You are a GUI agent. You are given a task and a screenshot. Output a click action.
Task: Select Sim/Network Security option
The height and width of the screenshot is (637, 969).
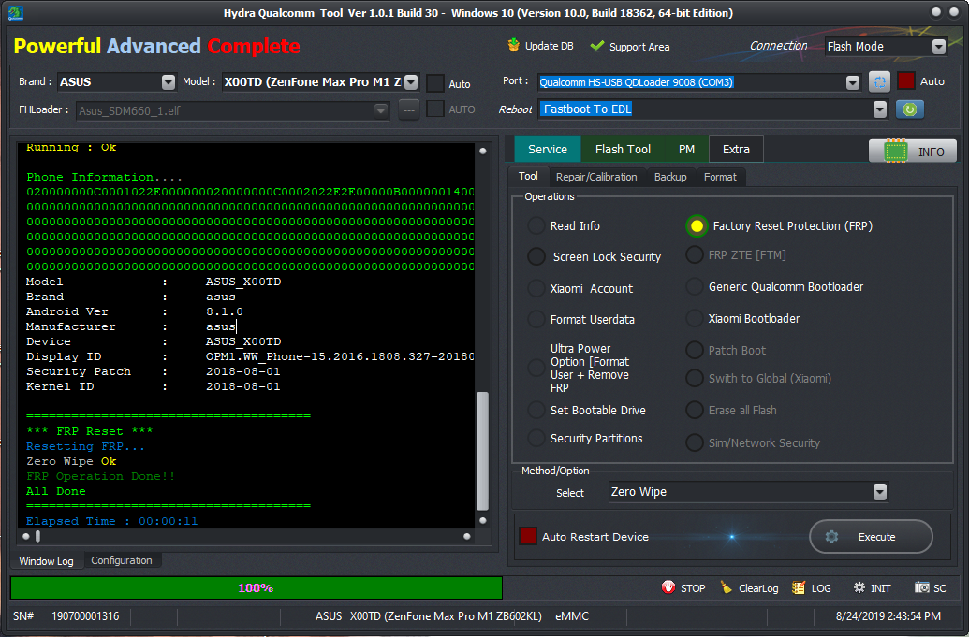tap(695, 442)
